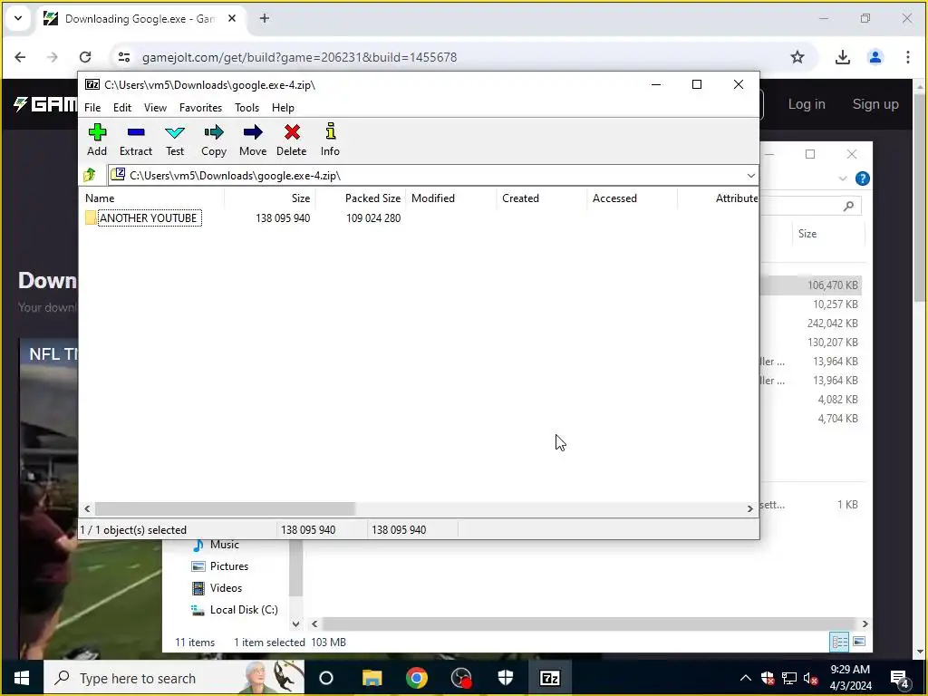Viewport: 928px width, 696px height.
Task: Expand the File Explorer ribbon chevron
Action: click(843, 179)
